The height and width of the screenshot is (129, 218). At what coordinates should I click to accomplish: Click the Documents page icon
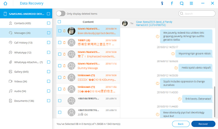tap(11, 101)
